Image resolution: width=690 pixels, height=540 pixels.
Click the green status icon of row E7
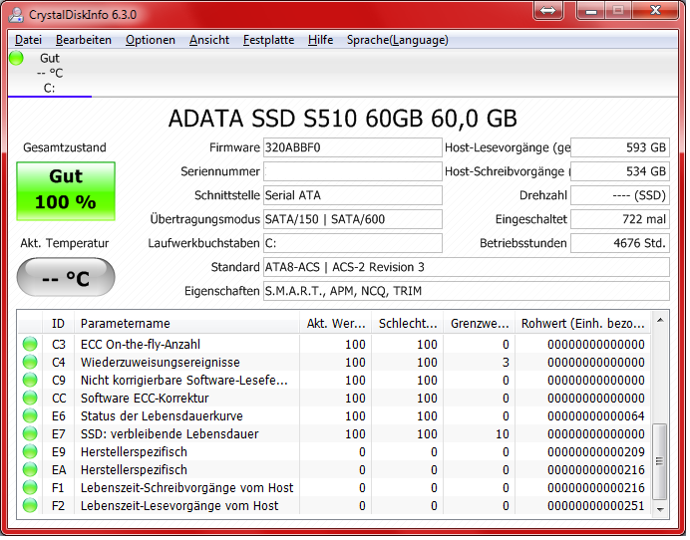pos(30,434)
